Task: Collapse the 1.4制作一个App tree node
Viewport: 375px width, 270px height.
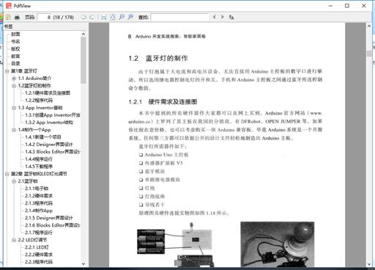Action: tap(14, 130)
